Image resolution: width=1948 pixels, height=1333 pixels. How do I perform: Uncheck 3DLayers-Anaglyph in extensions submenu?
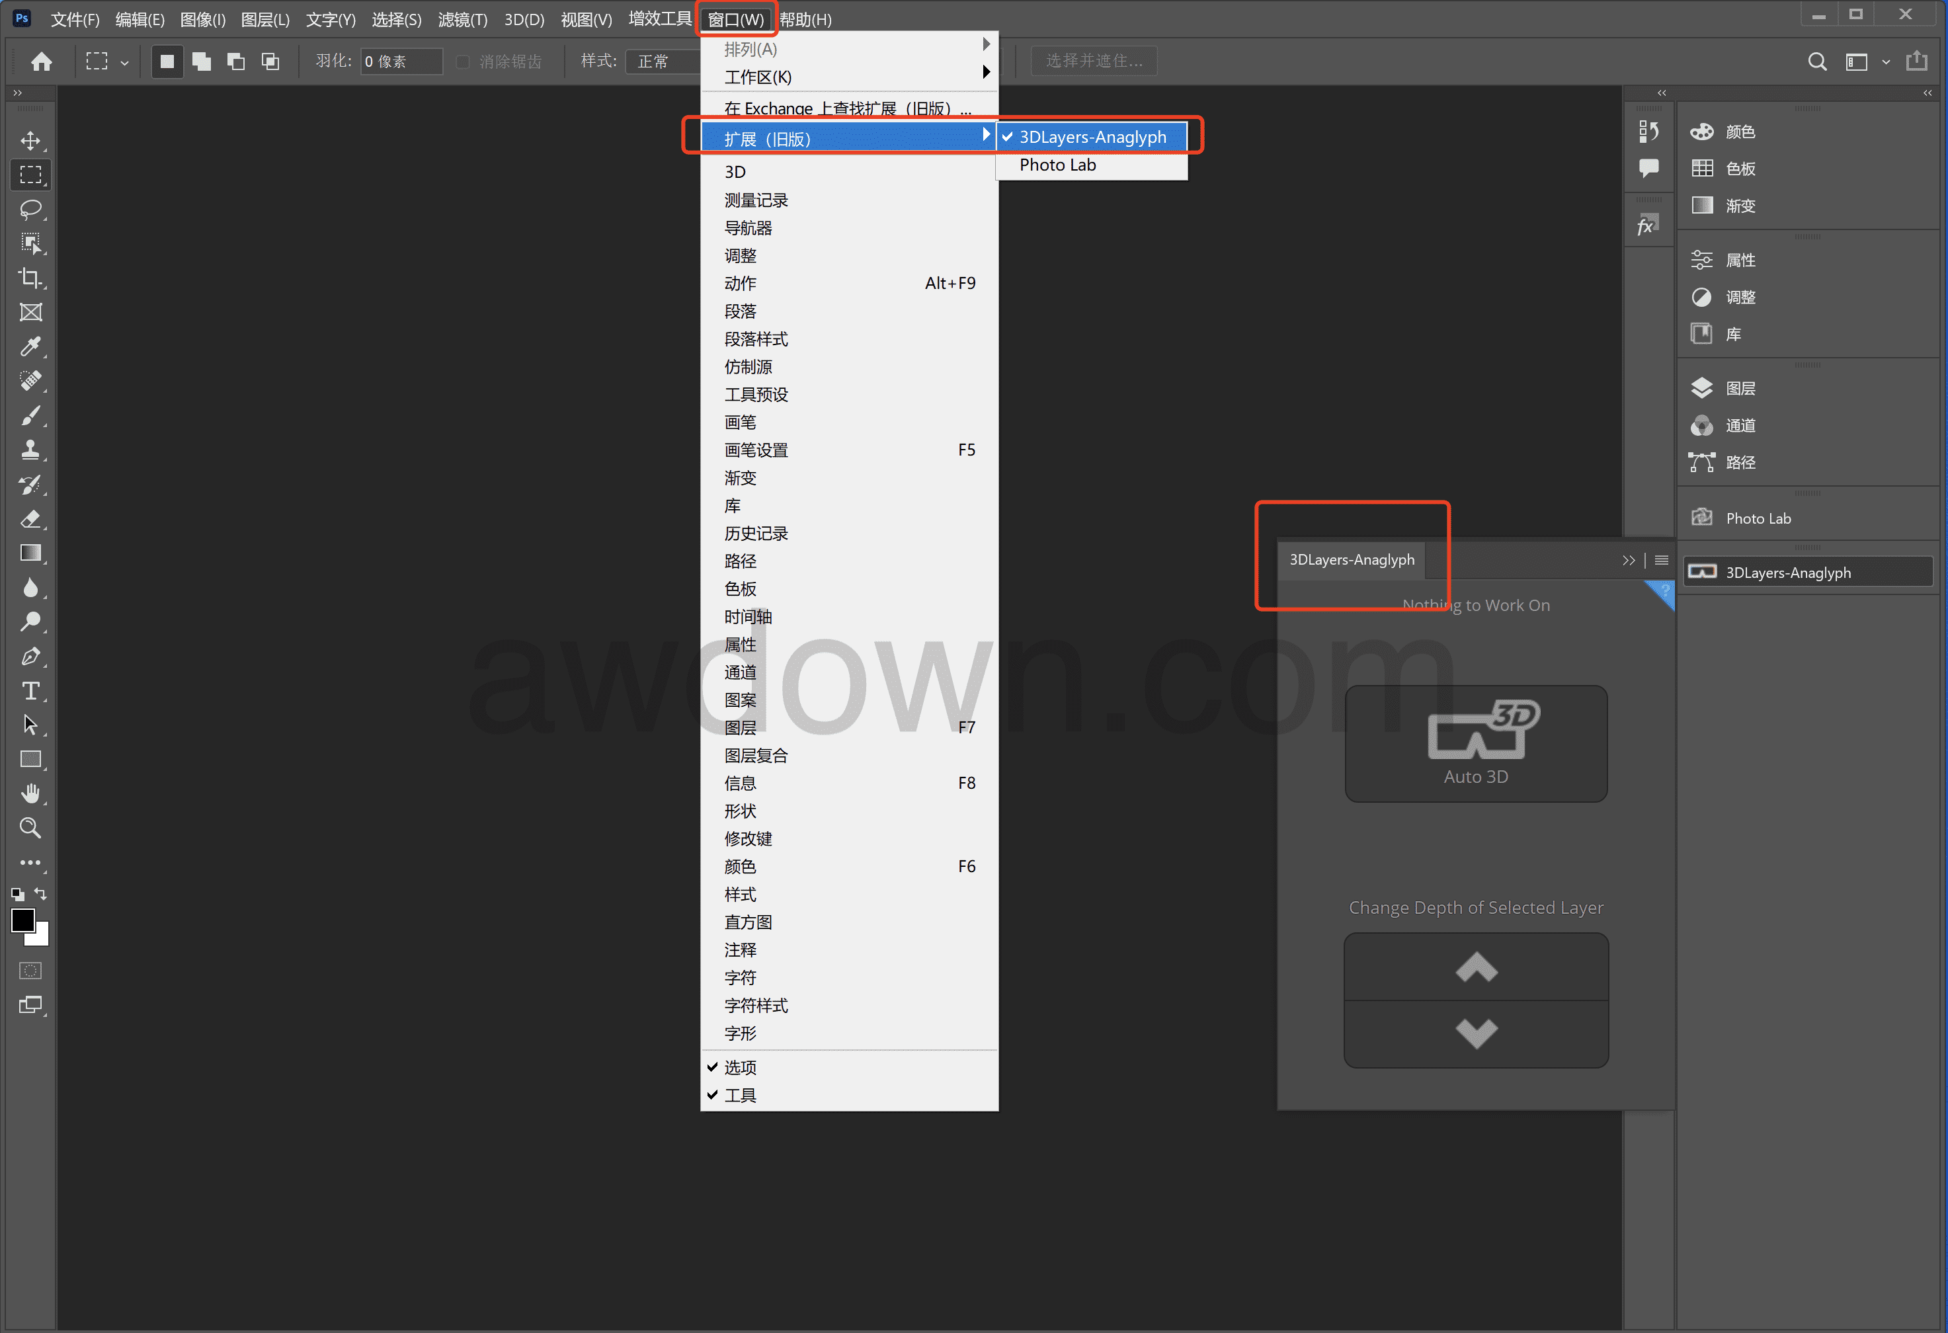(1091, 137)
